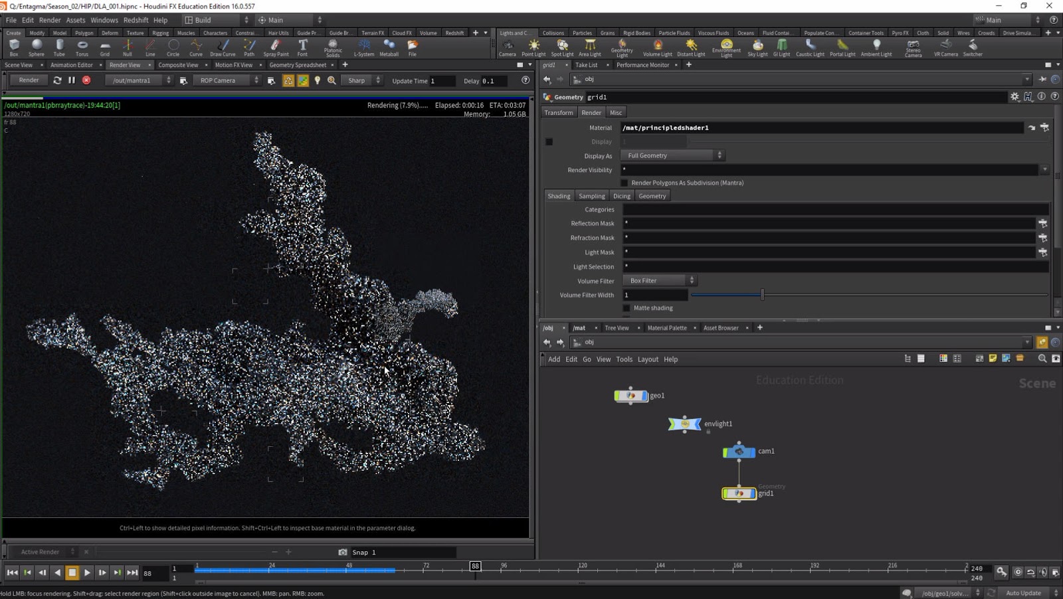Select the Font shelf tool
The height and width of the screenshot is (599, 1063).
coord(302,48)
